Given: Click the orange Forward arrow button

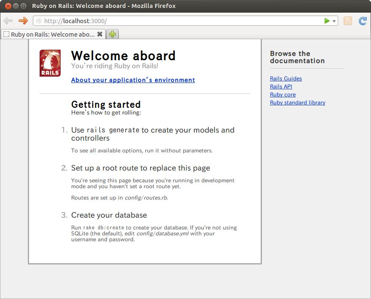Looking at the screenshot, I should (x=23, y=21).
